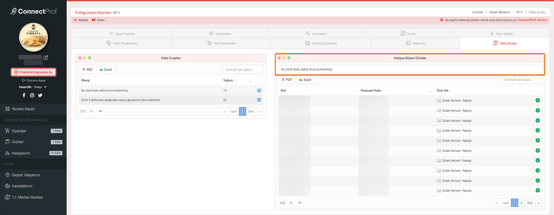Click the edit profile pencil icon
This screenshot has width=554, height=215.
coord(46,57)
